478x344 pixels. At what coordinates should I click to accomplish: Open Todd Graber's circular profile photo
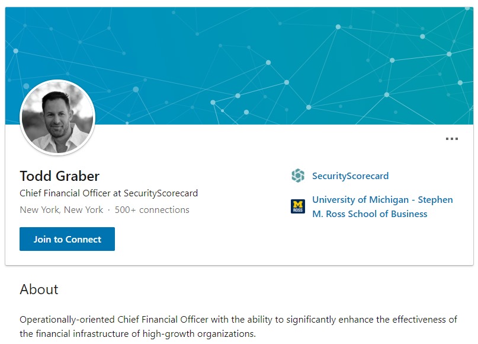pyautogui.click(x=57, y=117)
